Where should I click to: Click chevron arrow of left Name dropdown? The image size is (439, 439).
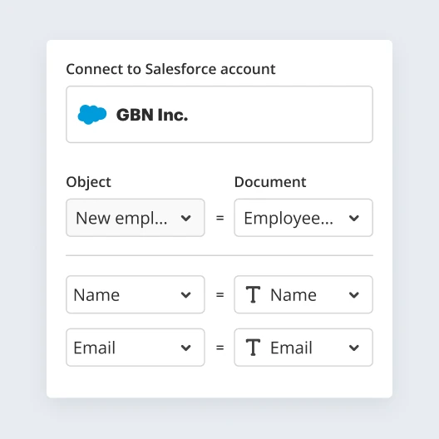[186, 295]
